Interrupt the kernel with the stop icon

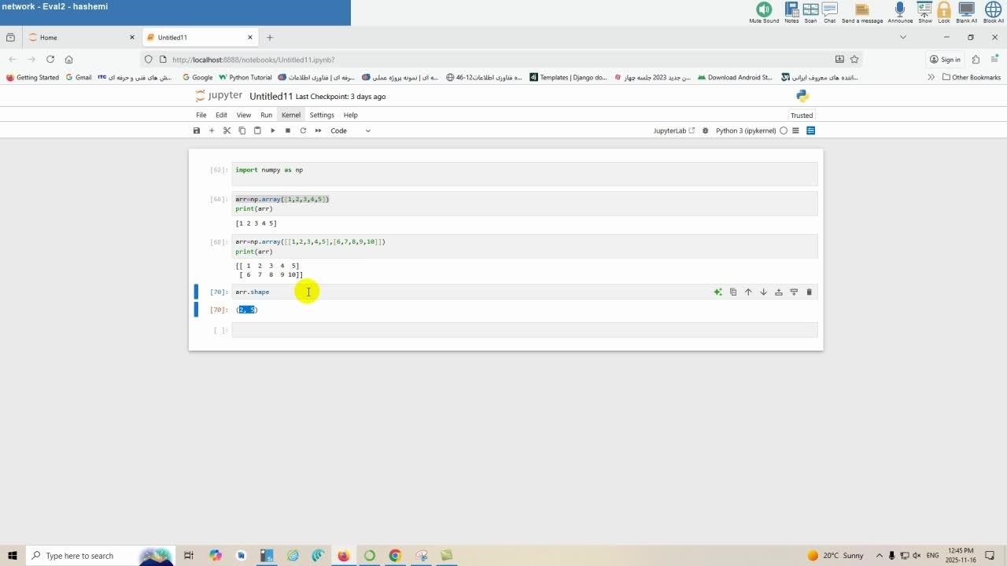288,130
